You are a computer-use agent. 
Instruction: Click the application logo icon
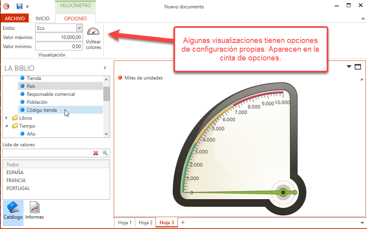pyautogui.click(x=6, y=6)
